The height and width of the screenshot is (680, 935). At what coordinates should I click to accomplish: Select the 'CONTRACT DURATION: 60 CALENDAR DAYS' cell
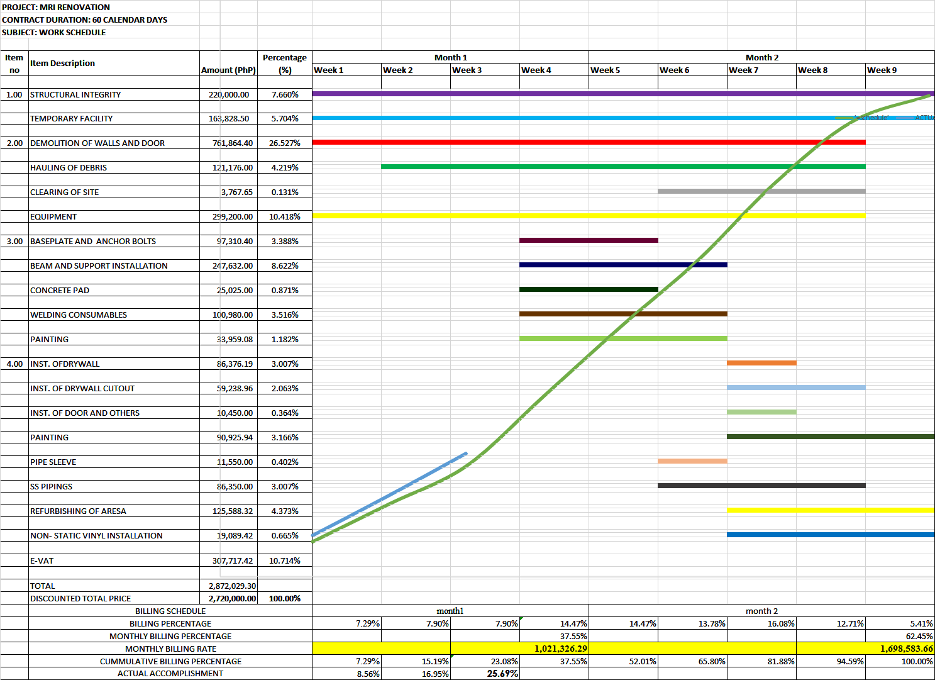[85, 20]
